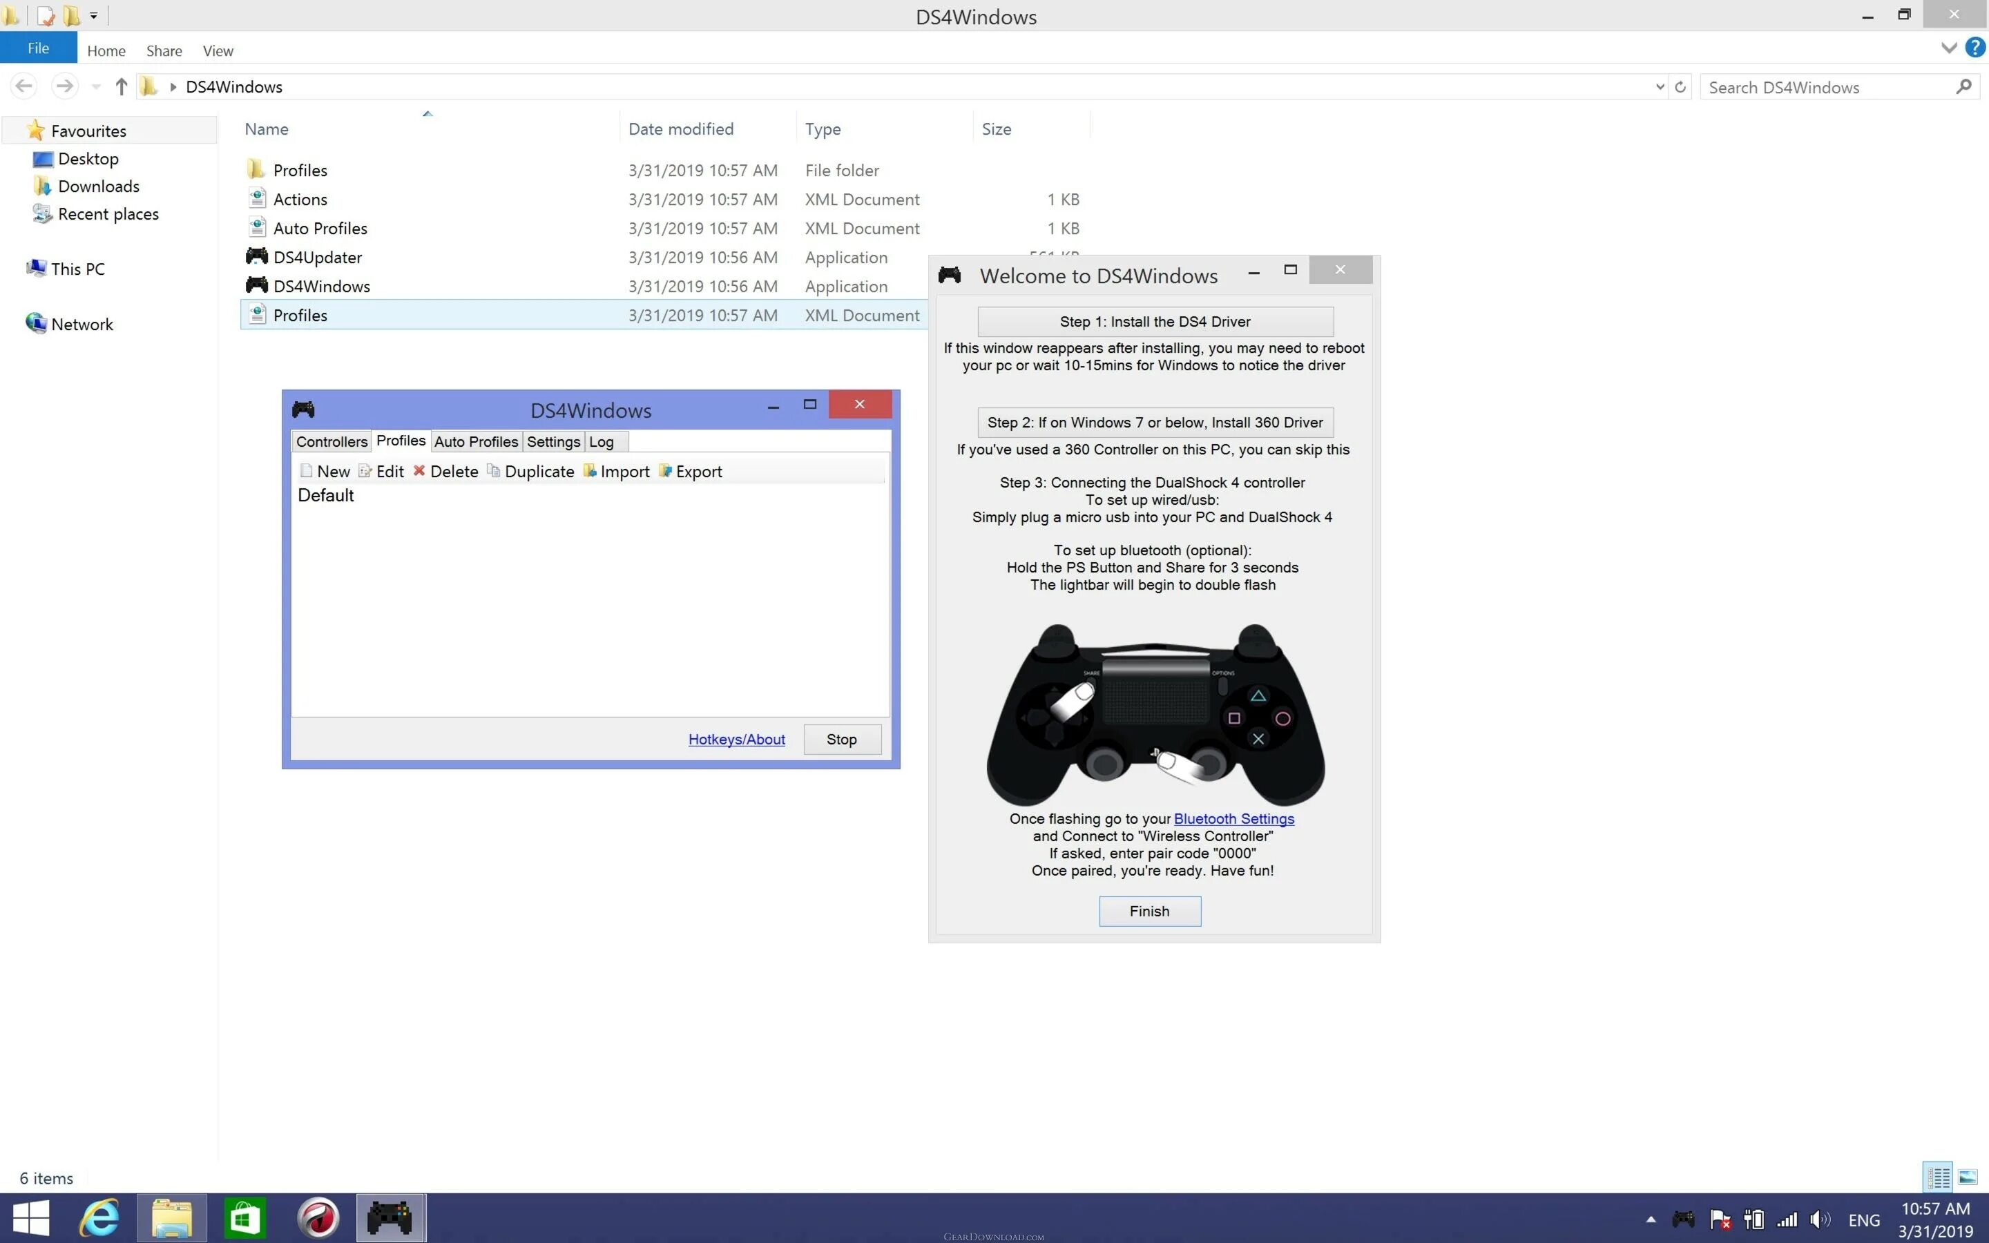Click the Import profile icon
This screenshot has height=1243, width=1989.
click(589, 471)
